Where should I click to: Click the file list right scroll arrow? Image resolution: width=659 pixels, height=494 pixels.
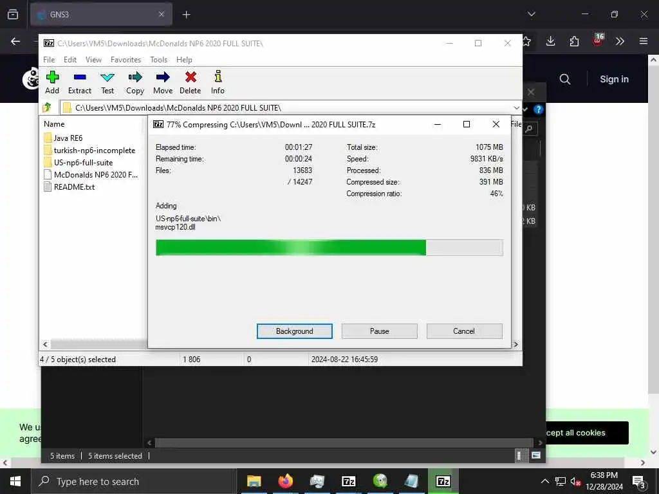click(x=515, y=345)
